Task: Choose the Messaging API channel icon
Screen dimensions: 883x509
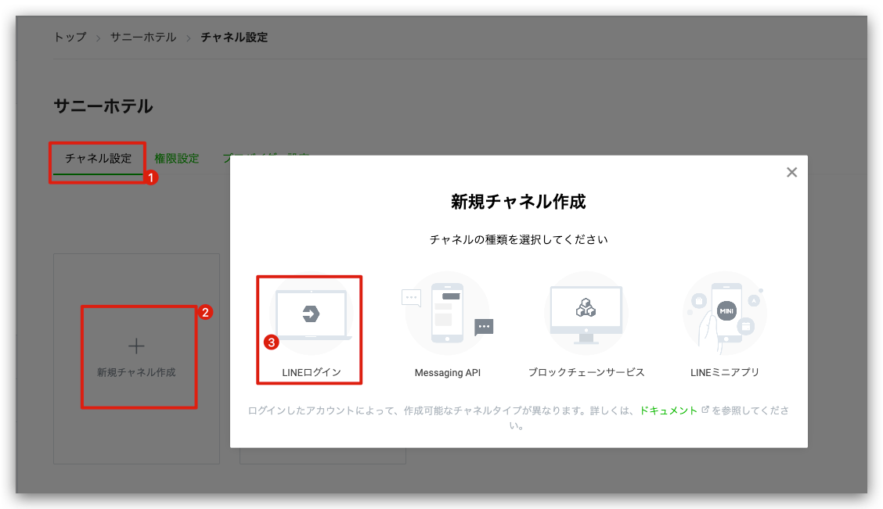Action: coord(448,314)
